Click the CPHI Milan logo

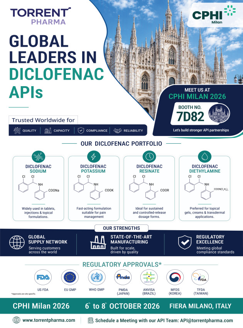(x=214, y=15)
